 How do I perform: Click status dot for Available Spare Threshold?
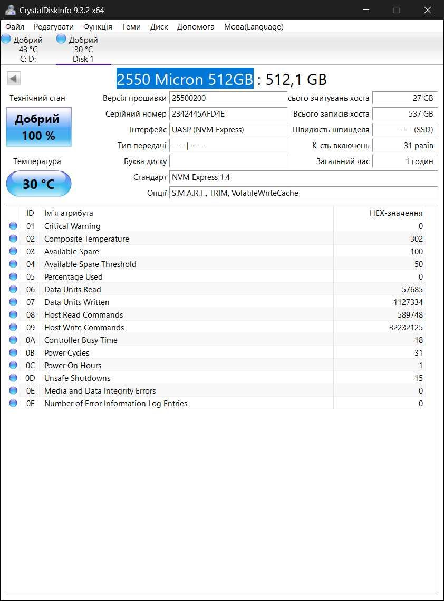(x=13, y=264)
